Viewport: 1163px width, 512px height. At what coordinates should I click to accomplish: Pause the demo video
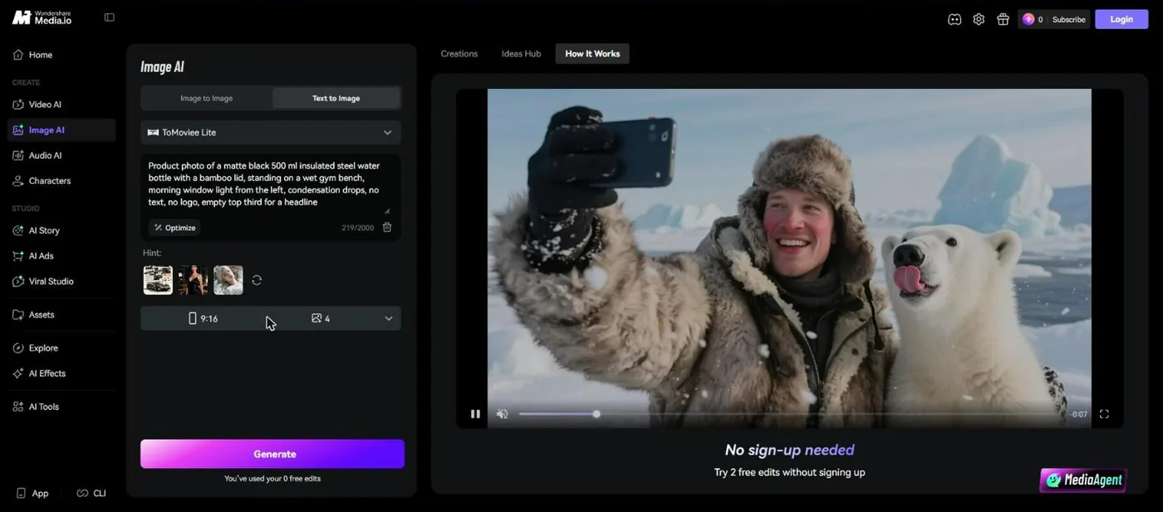(x=475, y=414)
